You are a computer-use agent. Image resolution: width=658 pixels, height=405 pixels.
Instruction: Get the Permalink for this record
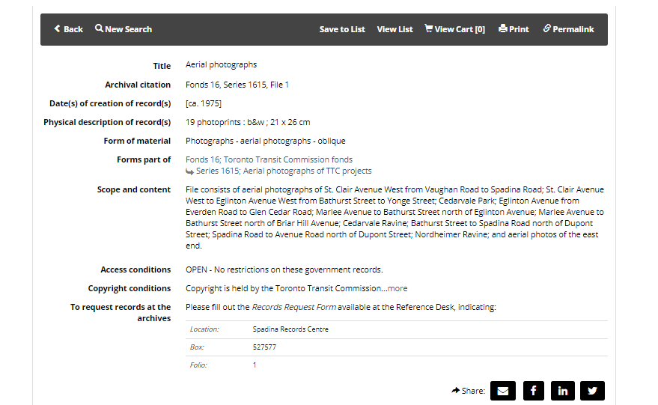[569, 29]
